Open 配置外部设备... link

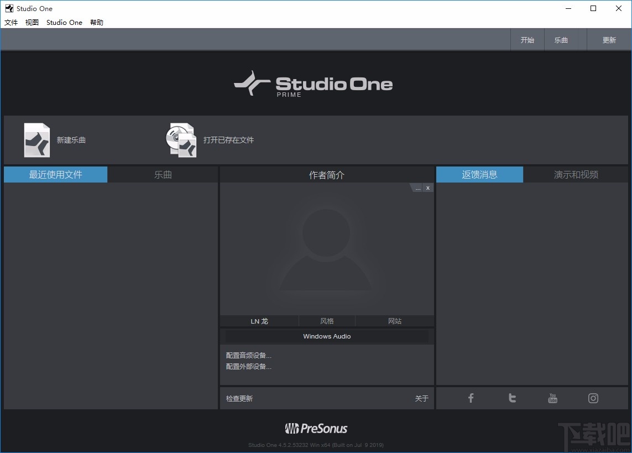tap(249, 366)
